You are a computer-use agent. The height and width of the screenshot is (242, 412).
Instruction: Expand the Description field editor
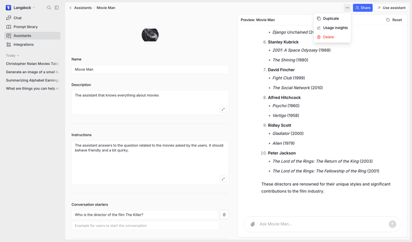pos(223,109)
